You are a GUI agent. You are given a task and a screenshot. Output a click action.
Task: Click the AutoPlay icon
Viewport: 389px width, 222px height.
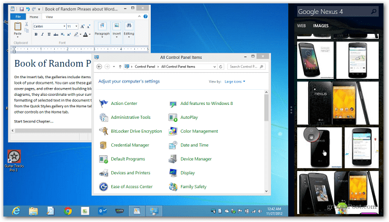tap(173, 117)
